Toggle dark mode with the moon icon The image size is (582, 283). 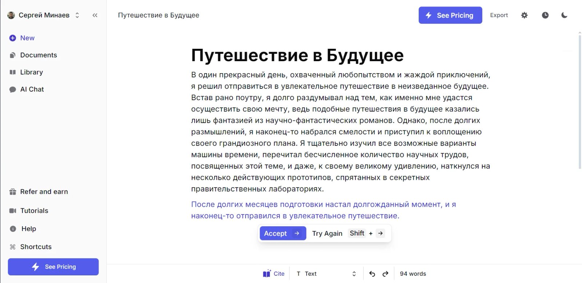(x=564, y=15)
